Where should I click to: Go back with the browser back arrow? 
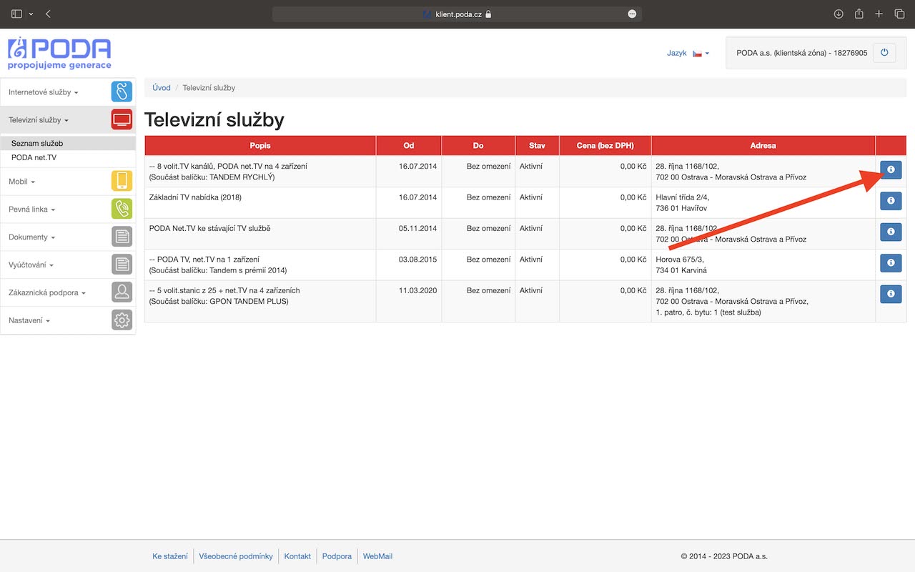point(48,14)
